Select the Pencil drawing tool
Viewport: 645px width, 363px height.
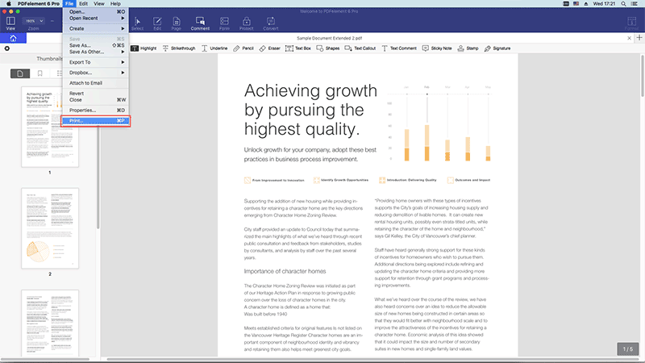[243, 48]
